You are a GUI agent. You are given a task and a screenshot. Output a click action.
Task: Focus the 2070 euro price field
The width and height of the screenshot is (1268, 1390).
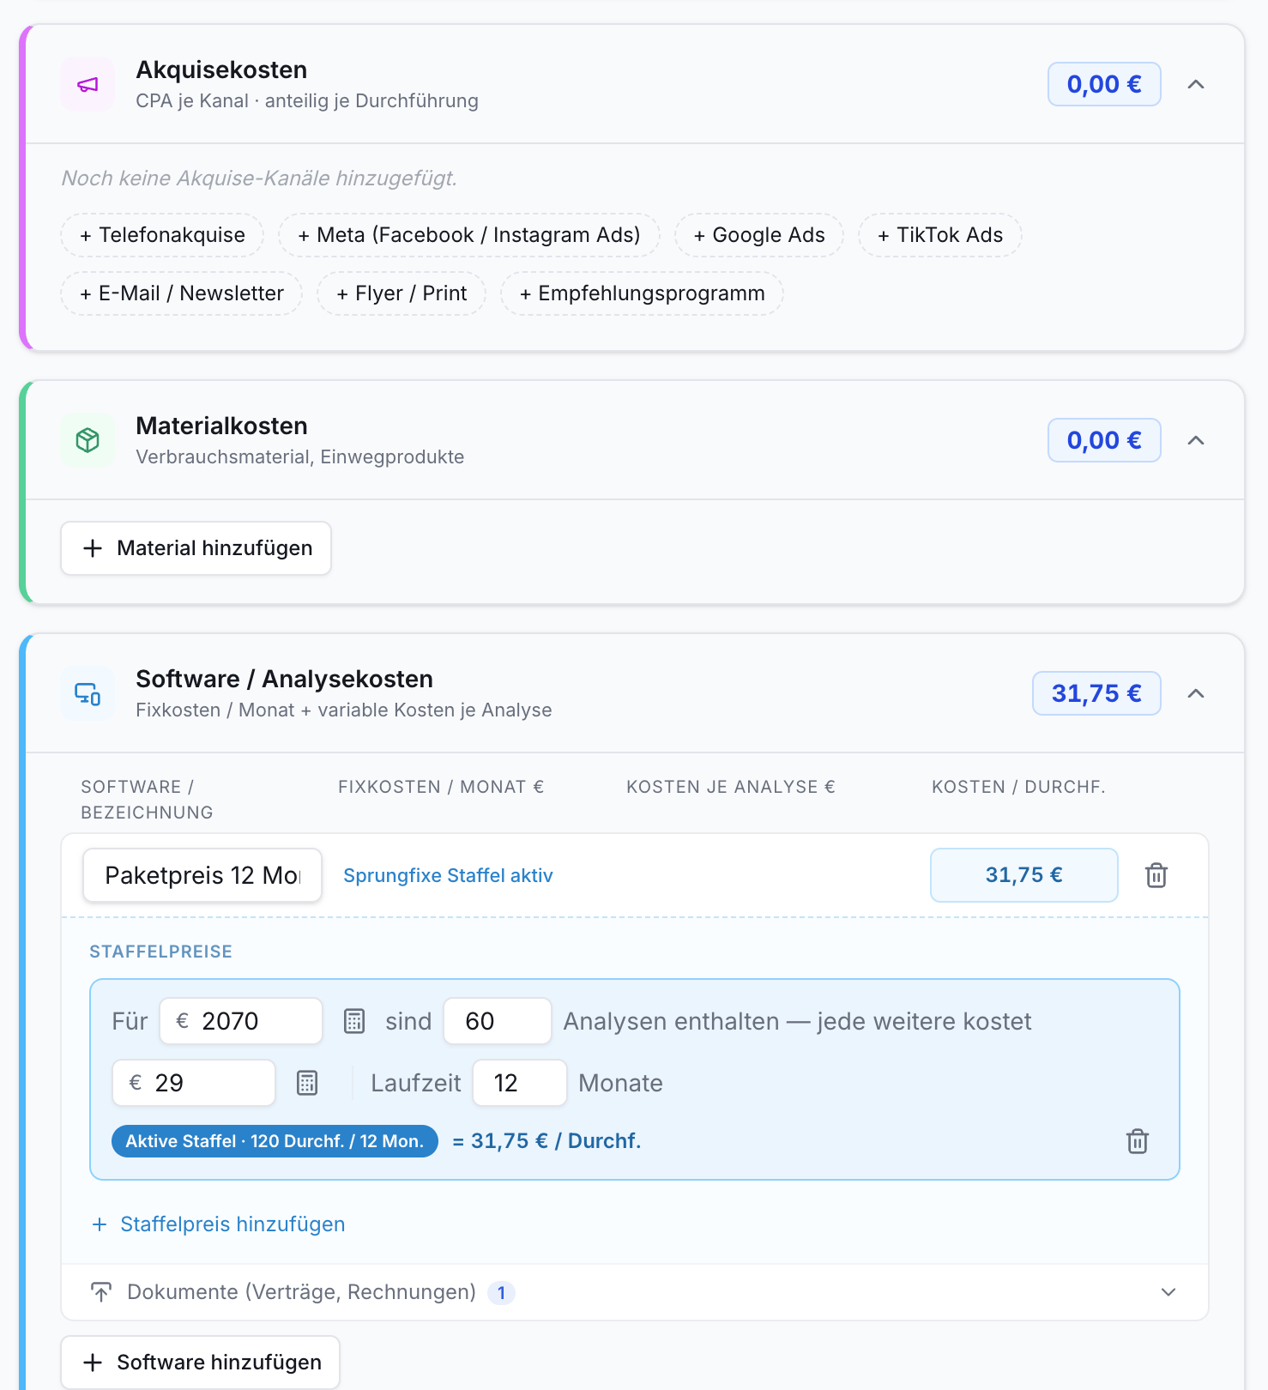click(241, 1021)
